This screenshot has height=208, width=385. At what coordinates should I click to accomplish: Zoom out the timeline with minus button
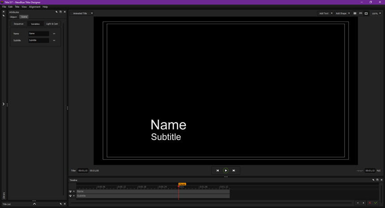click(358, 203)
